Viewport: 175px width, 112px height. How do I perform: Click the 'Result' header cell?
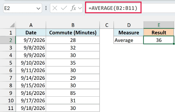tap(159, 33)
